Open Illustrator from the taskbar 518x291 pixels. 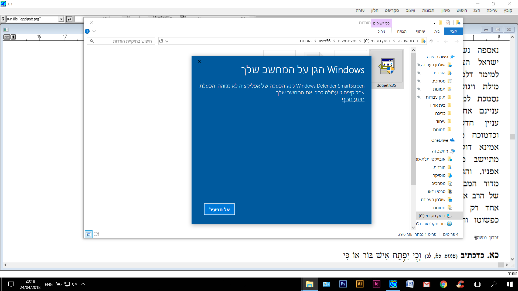pos(360,284)
